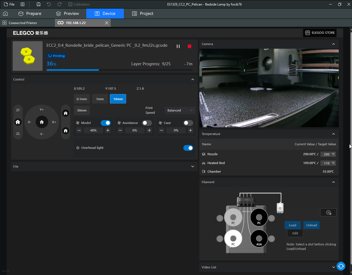Home the XY axes center button
This screenshot has width=352, height=275.
point(42,122)
